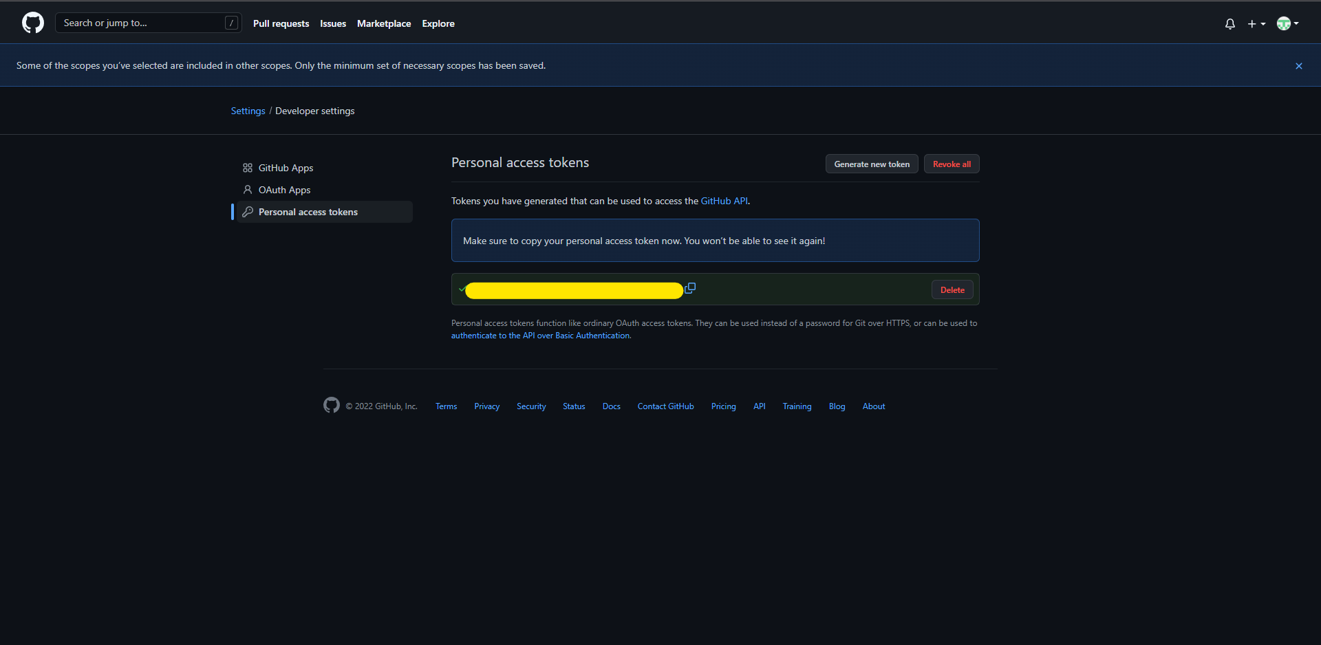
Task: Open Issues in top nav
Action: (333, 23)
